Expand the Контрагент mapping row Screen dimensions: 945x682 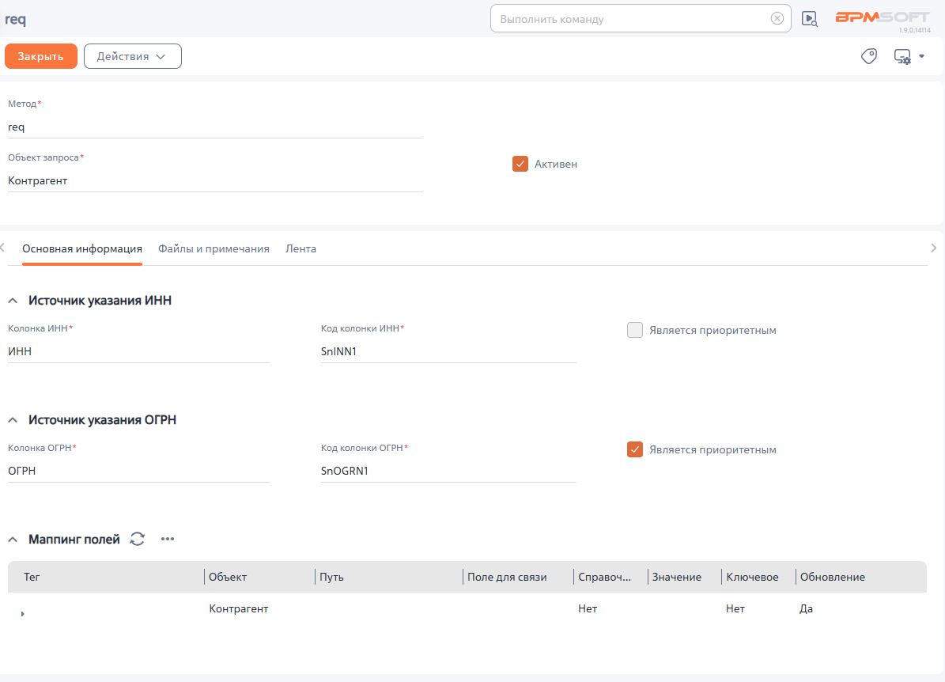point(22,614)
